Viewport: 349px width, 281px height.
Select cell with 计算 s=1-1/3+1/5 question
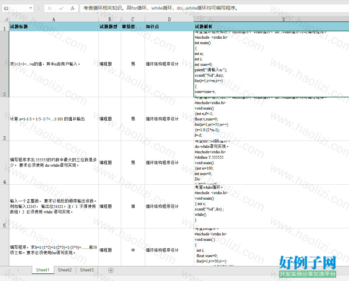pyautogui.click(x=54, y=119)
